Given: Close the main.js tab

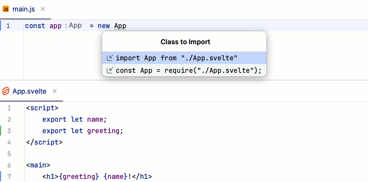Looking at the screenshot, I should [42, 9].
